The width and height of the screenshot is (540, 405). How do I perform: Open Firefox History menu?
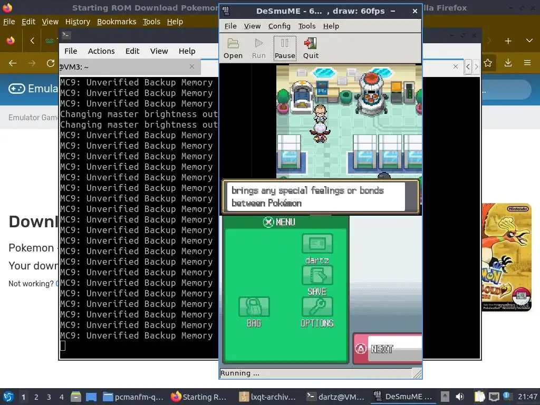tap(78, 22)
